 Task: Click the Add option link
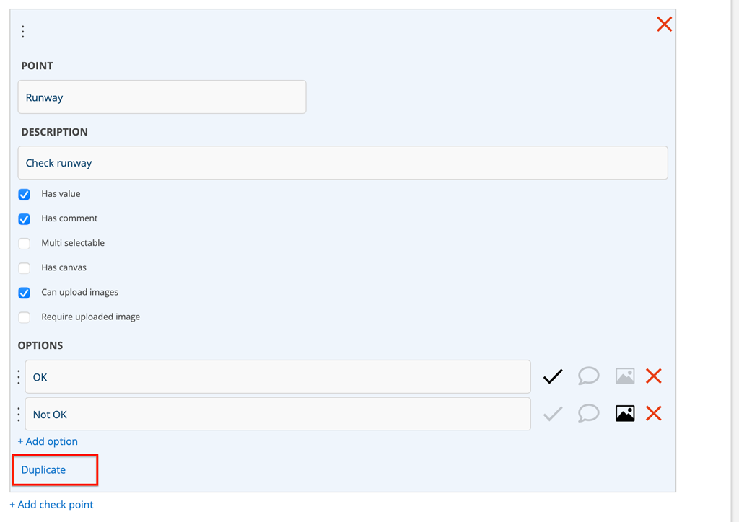pyautogui.click(x=48, y=441)
